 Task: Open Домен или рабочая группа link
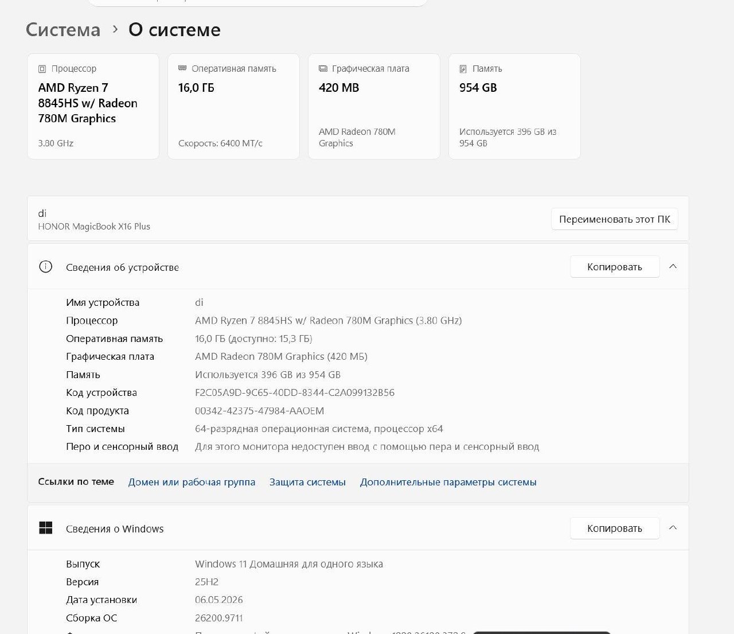click(192, 482)
